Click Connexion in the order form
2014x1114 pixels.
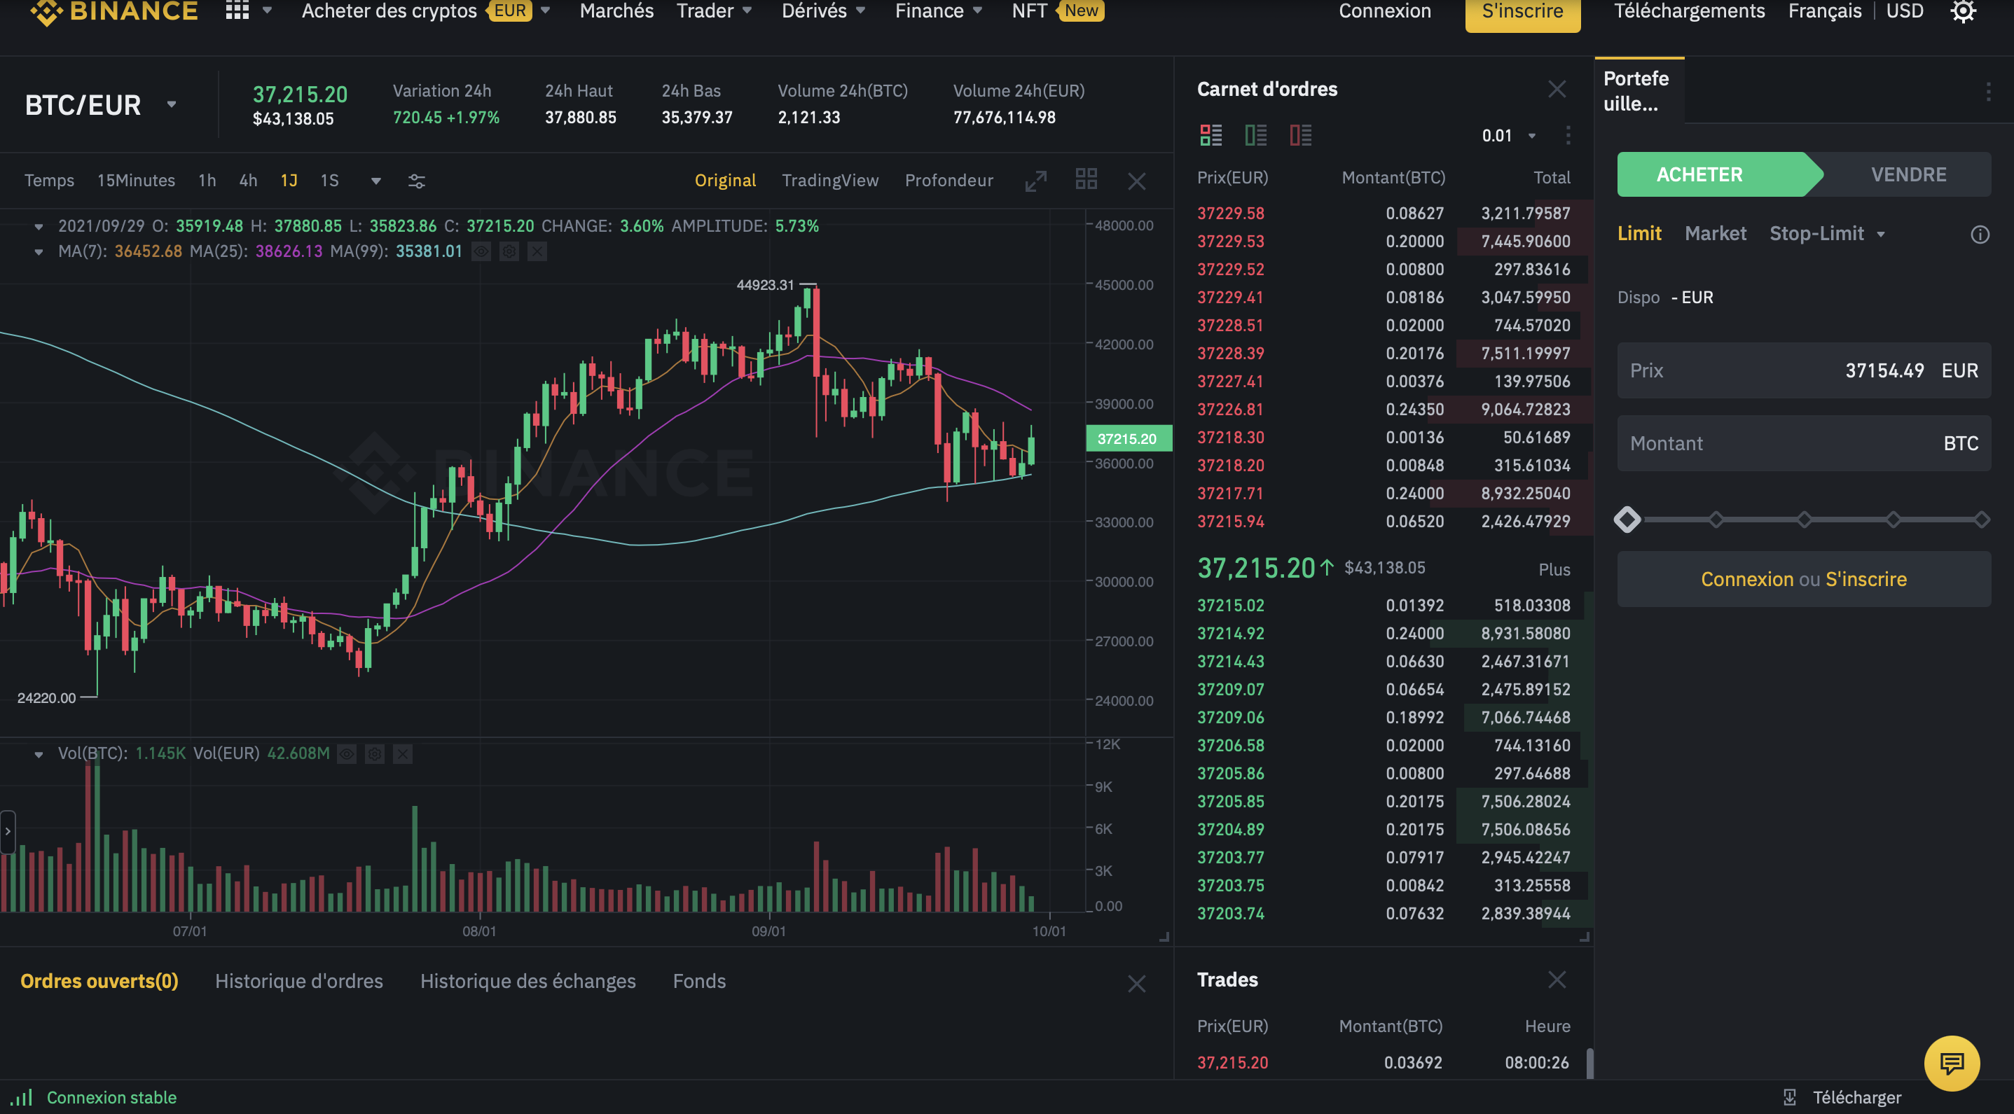click(x=1746, y=579)
